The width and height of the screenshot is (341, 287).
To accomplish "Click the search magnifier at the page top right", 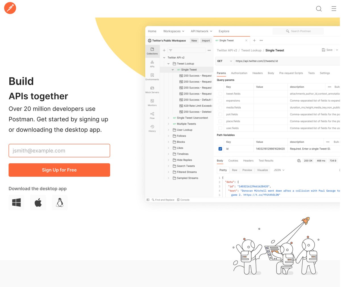I will tap(319, 9).
